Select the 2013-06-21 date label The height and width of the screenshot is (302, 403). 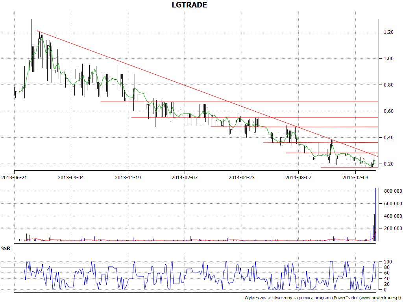[x=14, y=177]
